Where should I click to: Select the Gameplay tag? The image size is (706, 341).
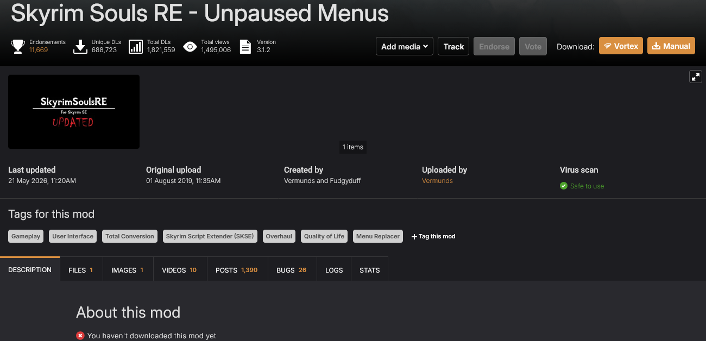coord(26,236)
